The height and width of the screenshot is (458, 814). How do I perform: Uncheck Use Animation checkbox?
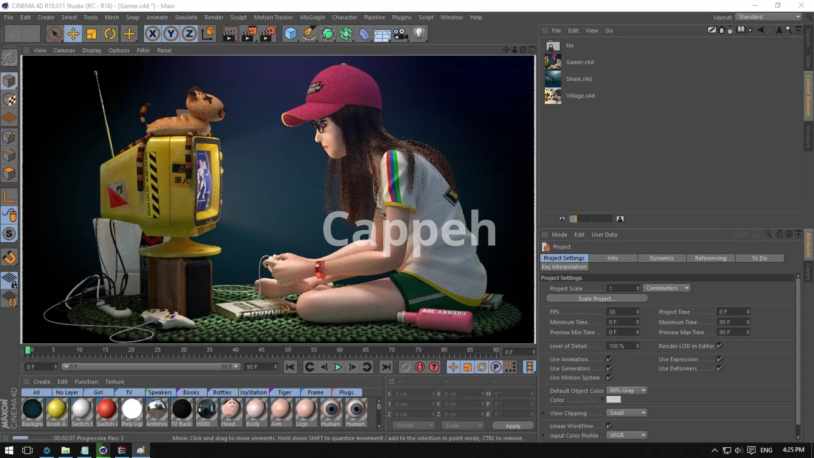[x=609, y=359]
